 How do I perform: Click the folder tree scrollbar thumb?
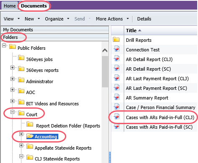105,71
